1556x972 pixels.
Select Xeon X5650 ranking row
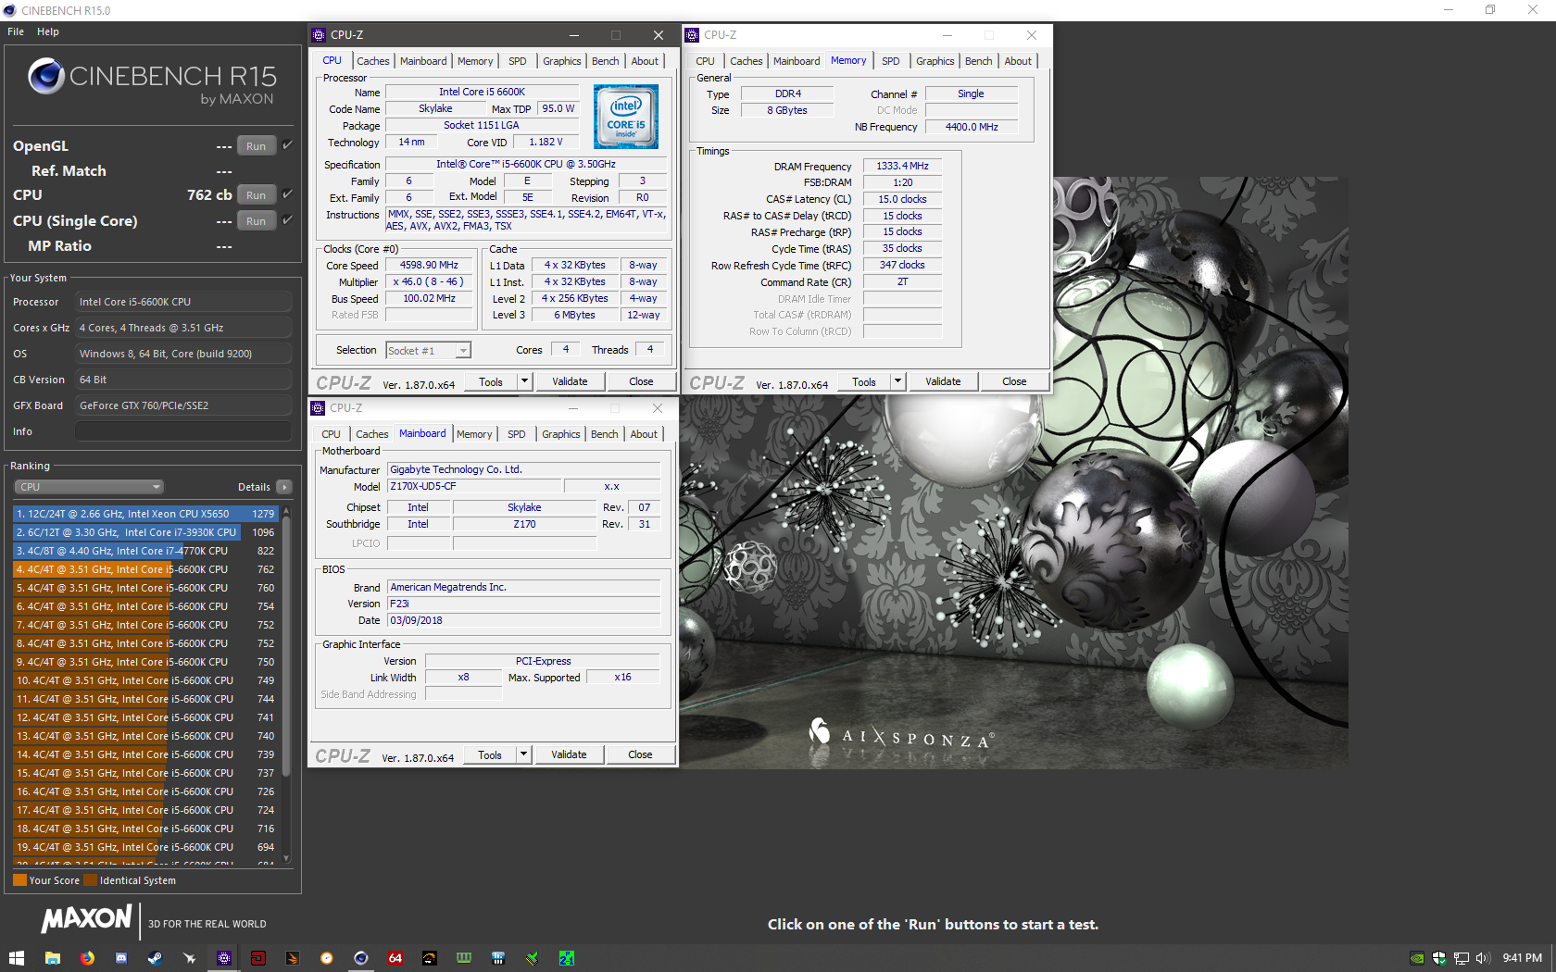point(145,514)
